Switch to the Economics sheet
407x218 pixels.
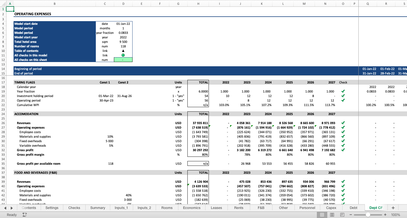[192, 208]
